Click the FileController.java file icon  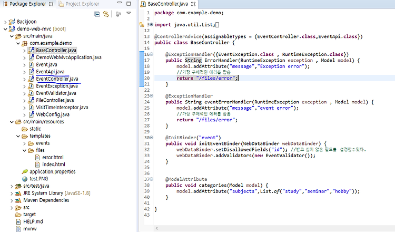(x=31, y=100)
